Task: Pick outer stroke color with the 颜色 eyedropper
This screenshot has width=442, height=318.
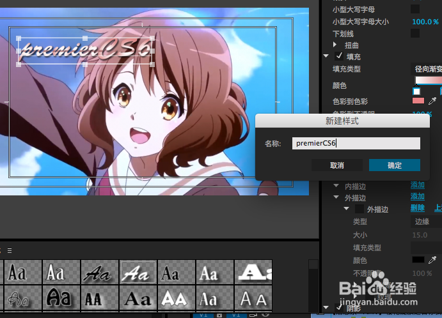Action: coord(432,260)
